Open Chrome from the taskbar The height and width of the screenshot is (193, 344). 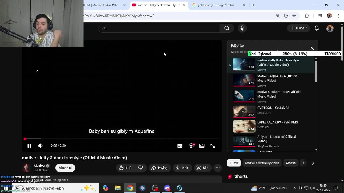(x=130, y=188)
